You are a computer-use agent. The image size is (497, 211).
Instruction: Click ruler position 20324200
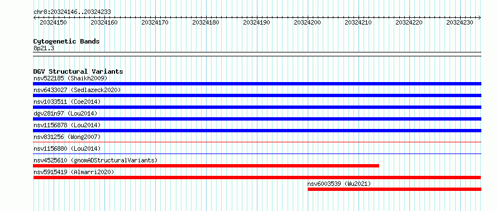tap(308, 22)
